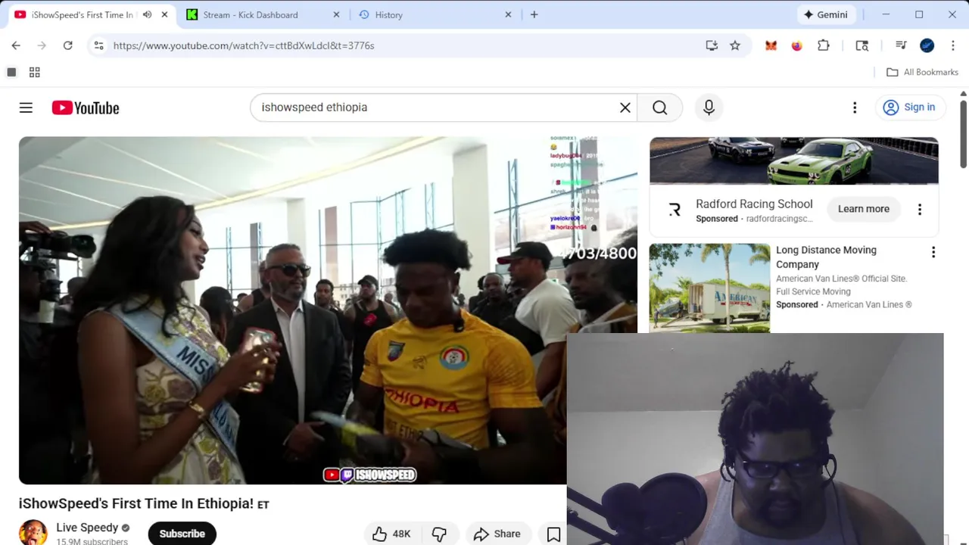Mute the iShowSpeed tab audio icon
Screen dimensions: 969x545
147,14
